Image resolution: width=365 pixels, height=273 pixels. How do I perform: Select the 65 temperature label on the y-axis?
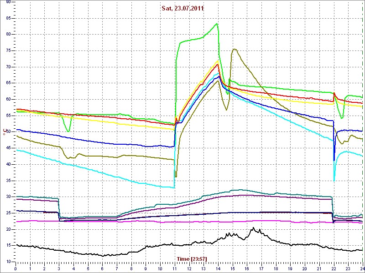(x=8, y=83)
